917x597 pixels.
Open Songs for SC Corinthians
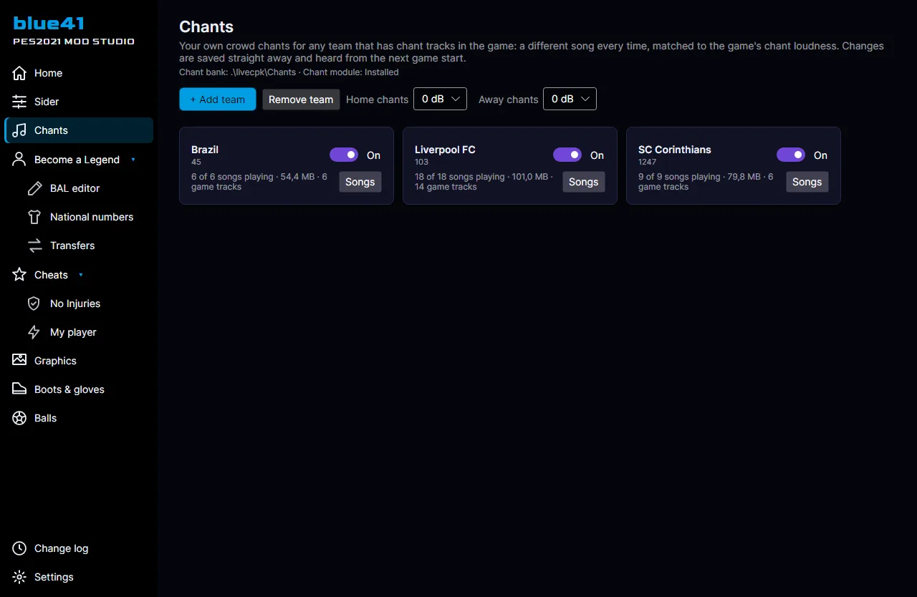point(807,182)
